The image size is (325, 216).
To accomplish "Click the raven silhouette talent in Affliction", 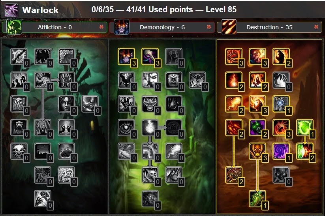I will (x=43, y=56).
